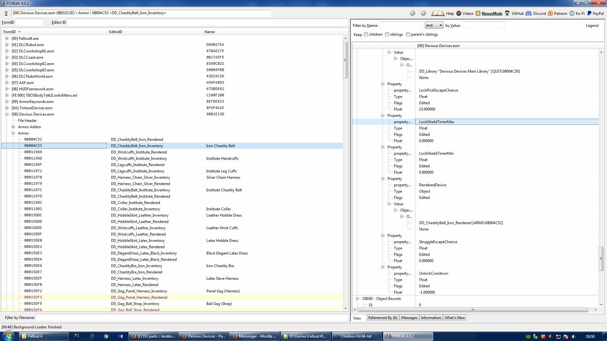
Task: Click the GitHub octocat icon
Action: 507,13
